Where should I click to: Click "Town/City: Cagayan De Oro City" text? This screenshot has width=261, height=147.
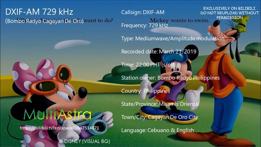(x=160, y=117)
